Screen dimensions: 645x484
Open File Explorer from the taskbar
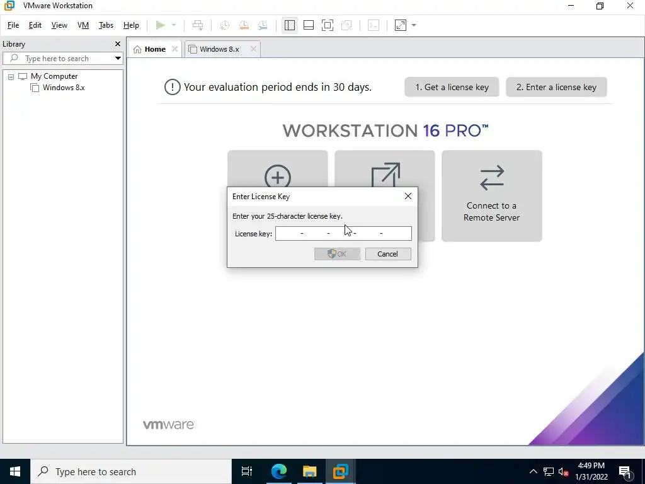(x=310, y=471)
